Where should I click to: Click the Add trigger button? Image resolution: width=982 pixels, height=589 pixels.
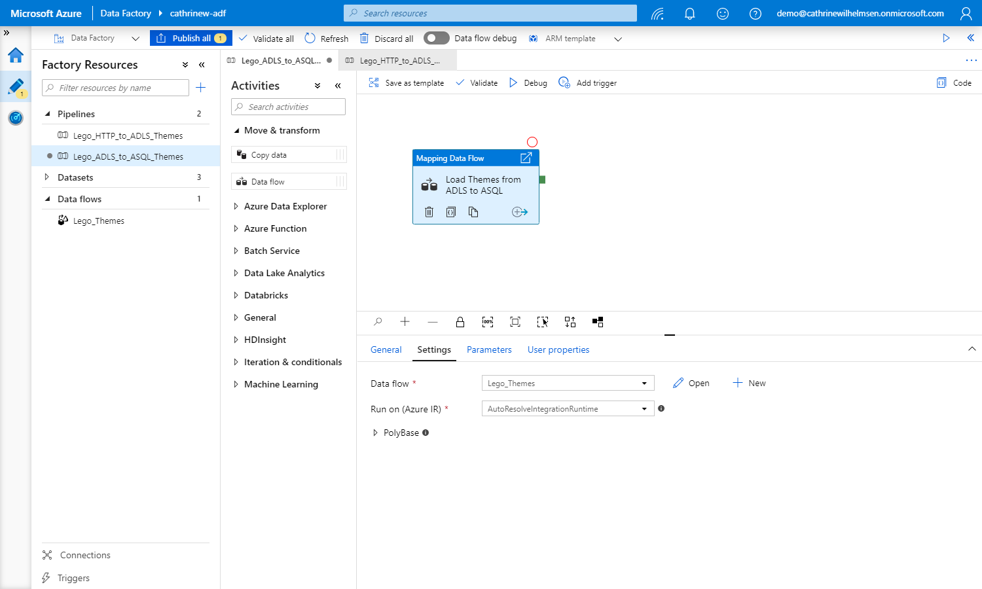click(x=588, y=83)
